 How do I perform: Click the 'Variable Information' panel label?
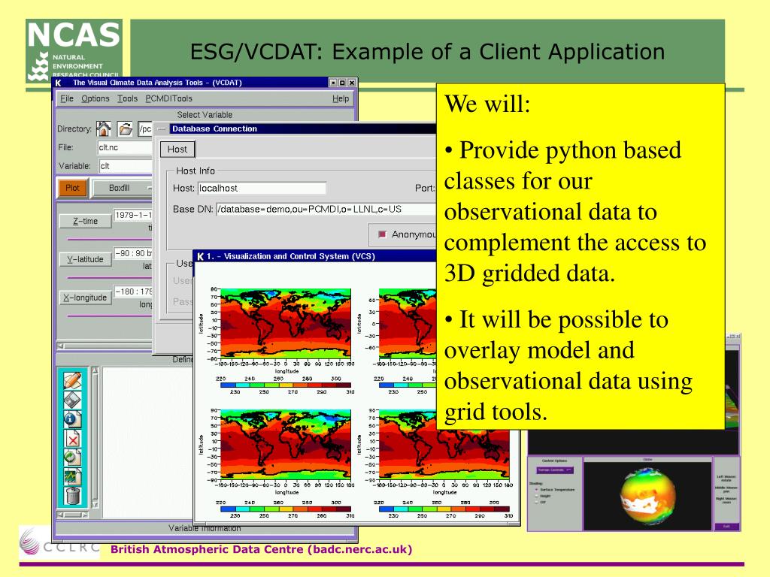click(x=205, y=528)
